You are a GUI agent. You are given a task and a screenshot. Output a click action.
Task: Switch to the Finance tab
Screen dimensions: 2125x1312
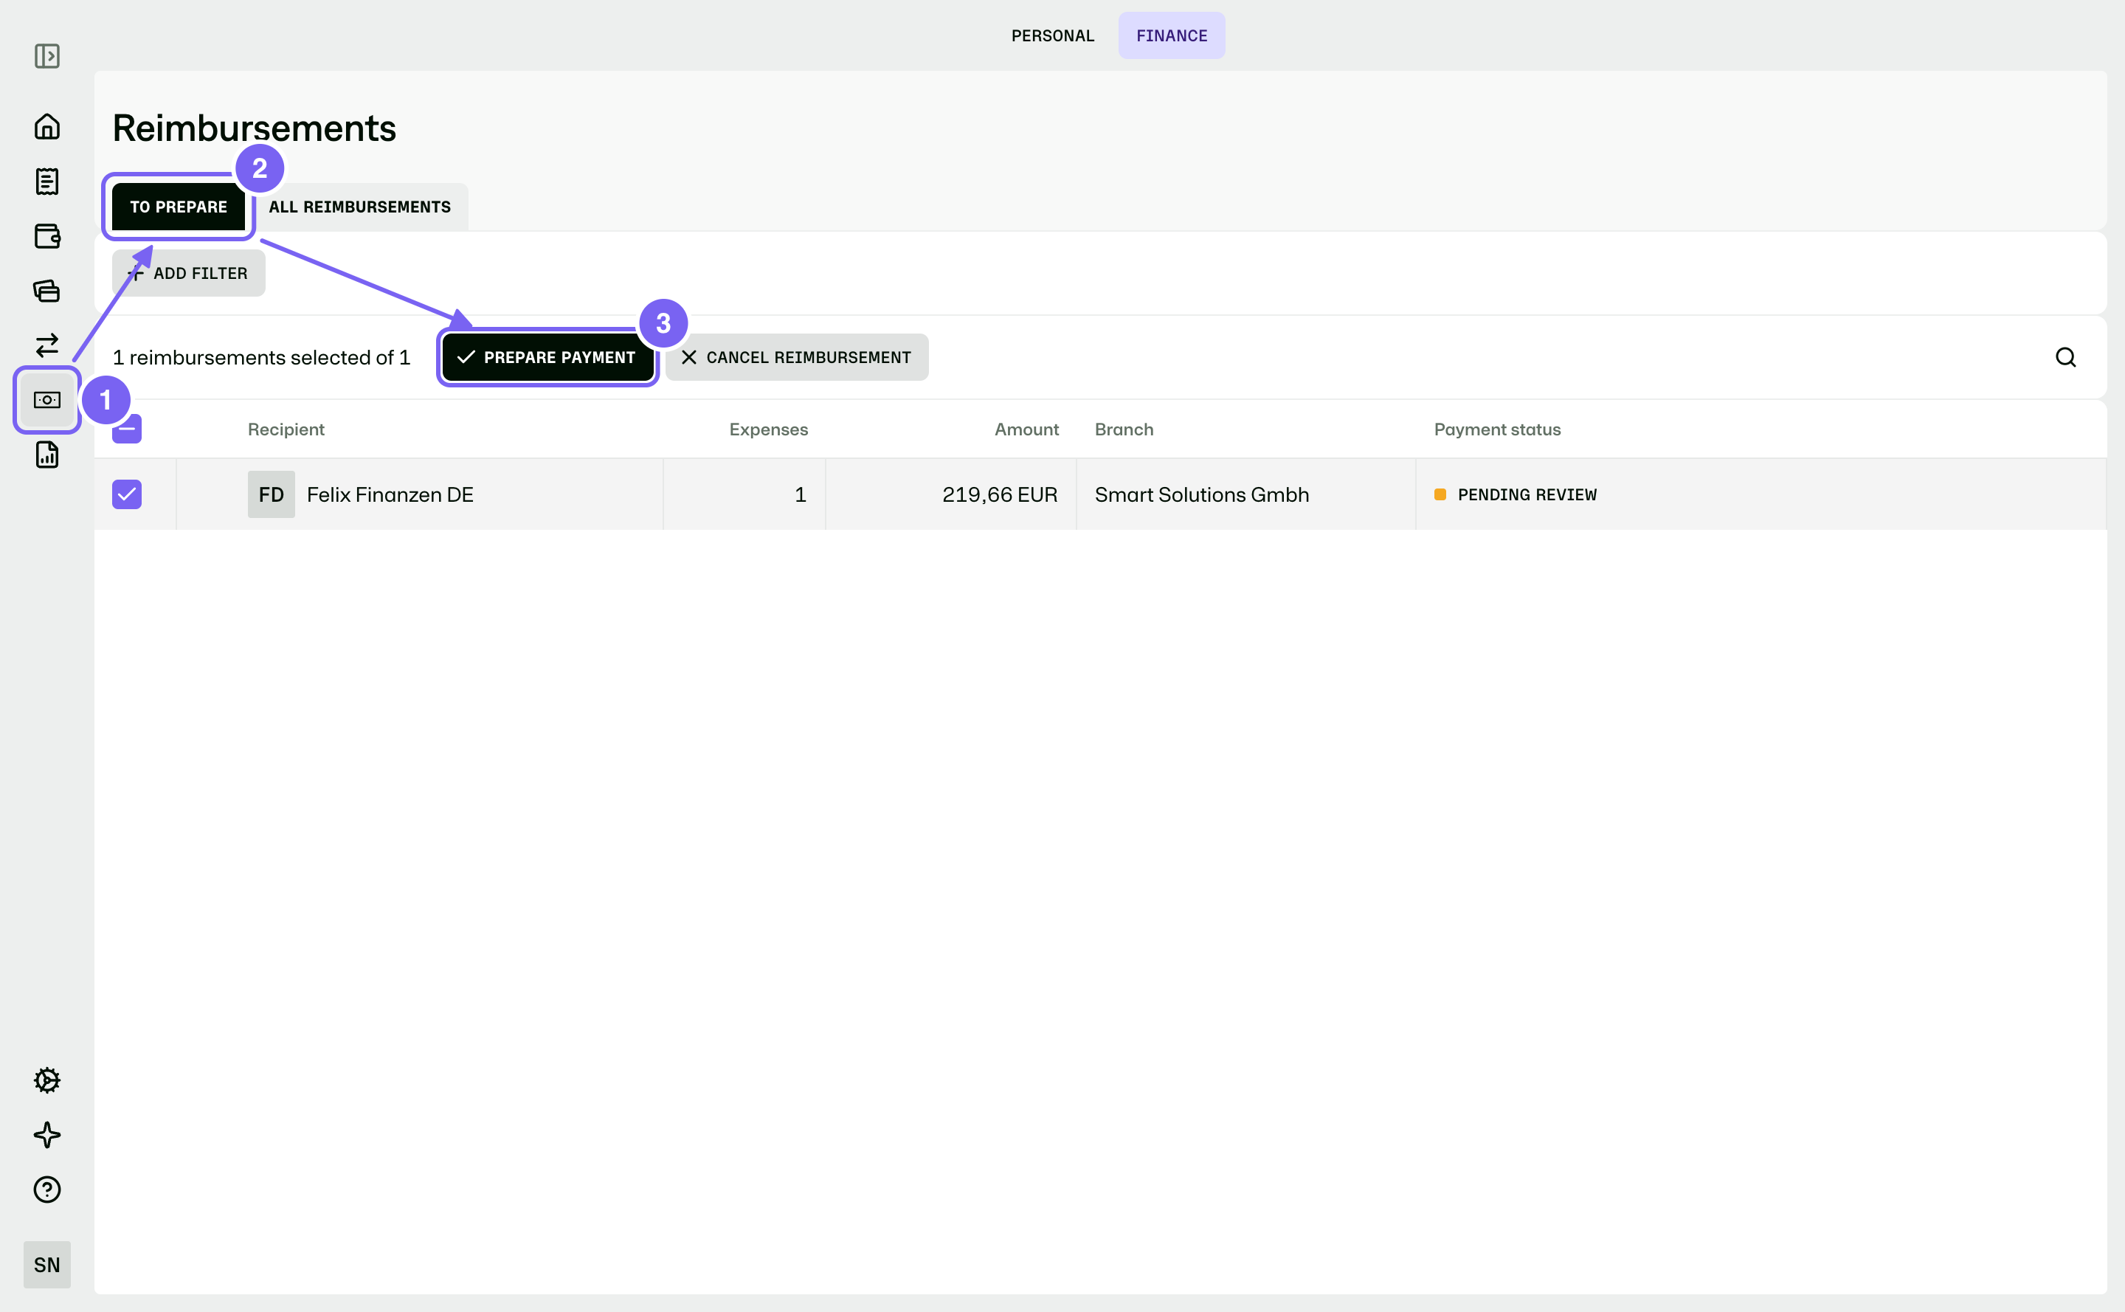click(x=1172, y=35)
